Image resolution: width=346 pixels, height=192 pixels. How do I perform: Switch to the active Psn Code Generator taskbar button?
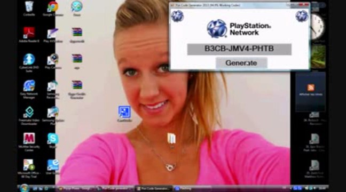pos(153,188)
